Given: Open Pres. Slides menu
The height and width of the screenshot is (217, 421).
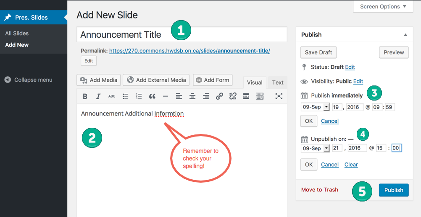Looking at the screenshot, I should (34, 18).
